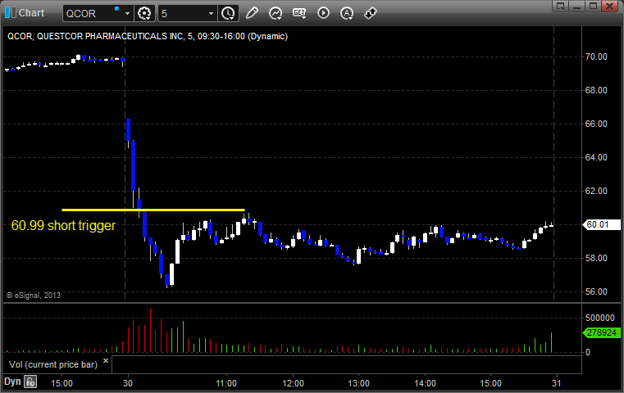Click the date 30 time axis label

(x=128, y=383)
